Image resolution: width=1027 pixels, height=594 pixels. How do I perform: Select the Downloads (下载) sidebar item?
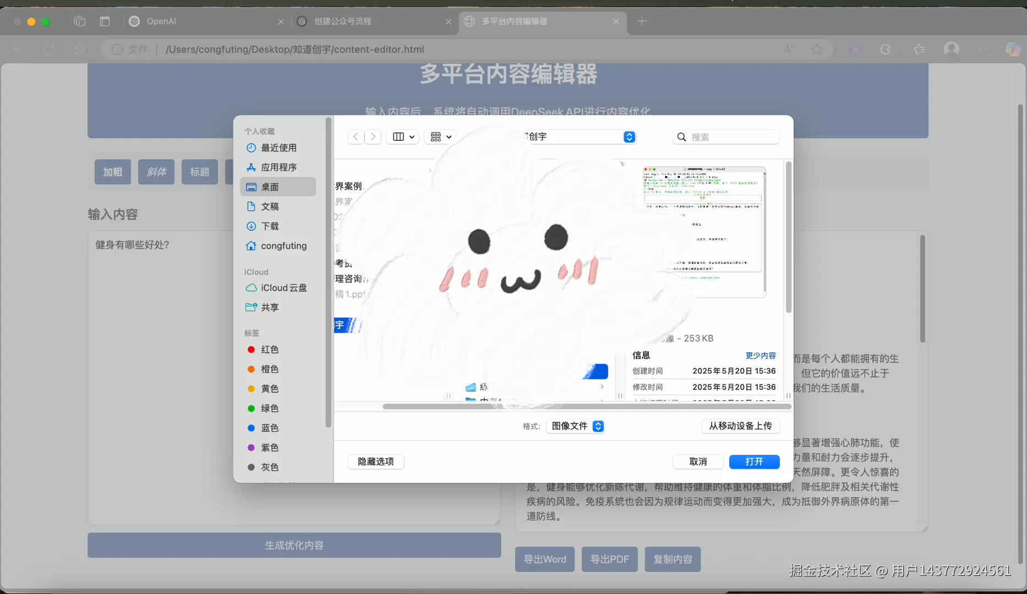coord(270,226)
